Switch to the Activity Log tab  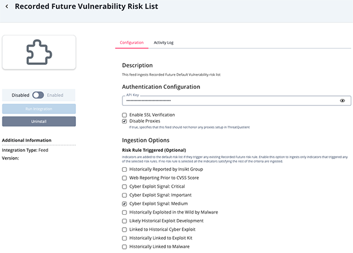(x=164, y=42)
